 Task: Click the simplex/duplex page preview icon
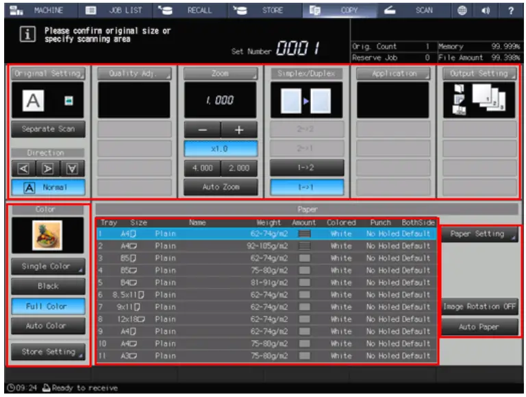[x=306, y=100]
